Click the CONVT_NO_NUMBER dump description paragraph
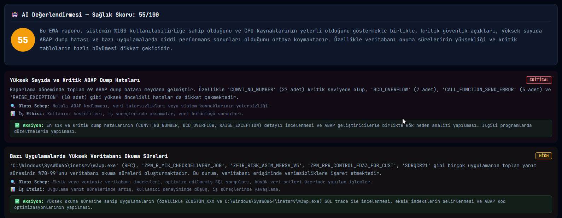Screen dimensions: 562x218 point(280,94)
